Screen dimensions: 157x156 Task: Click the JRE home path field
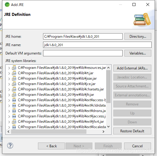click(x=83, y=37)
